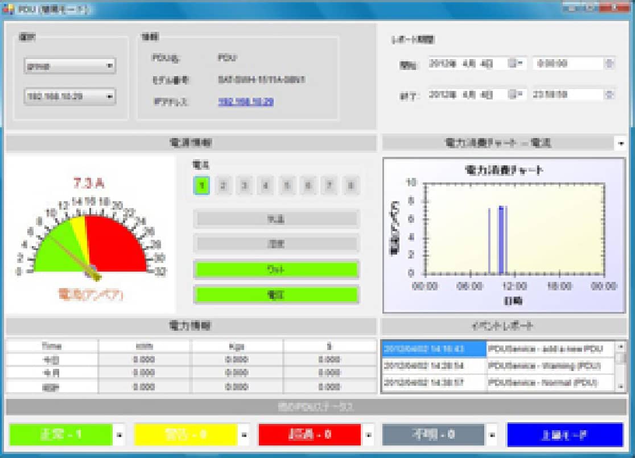This screenshot has width=635, height=458.
Task: Open the end date calendar picker
Action: coord(516,94)
